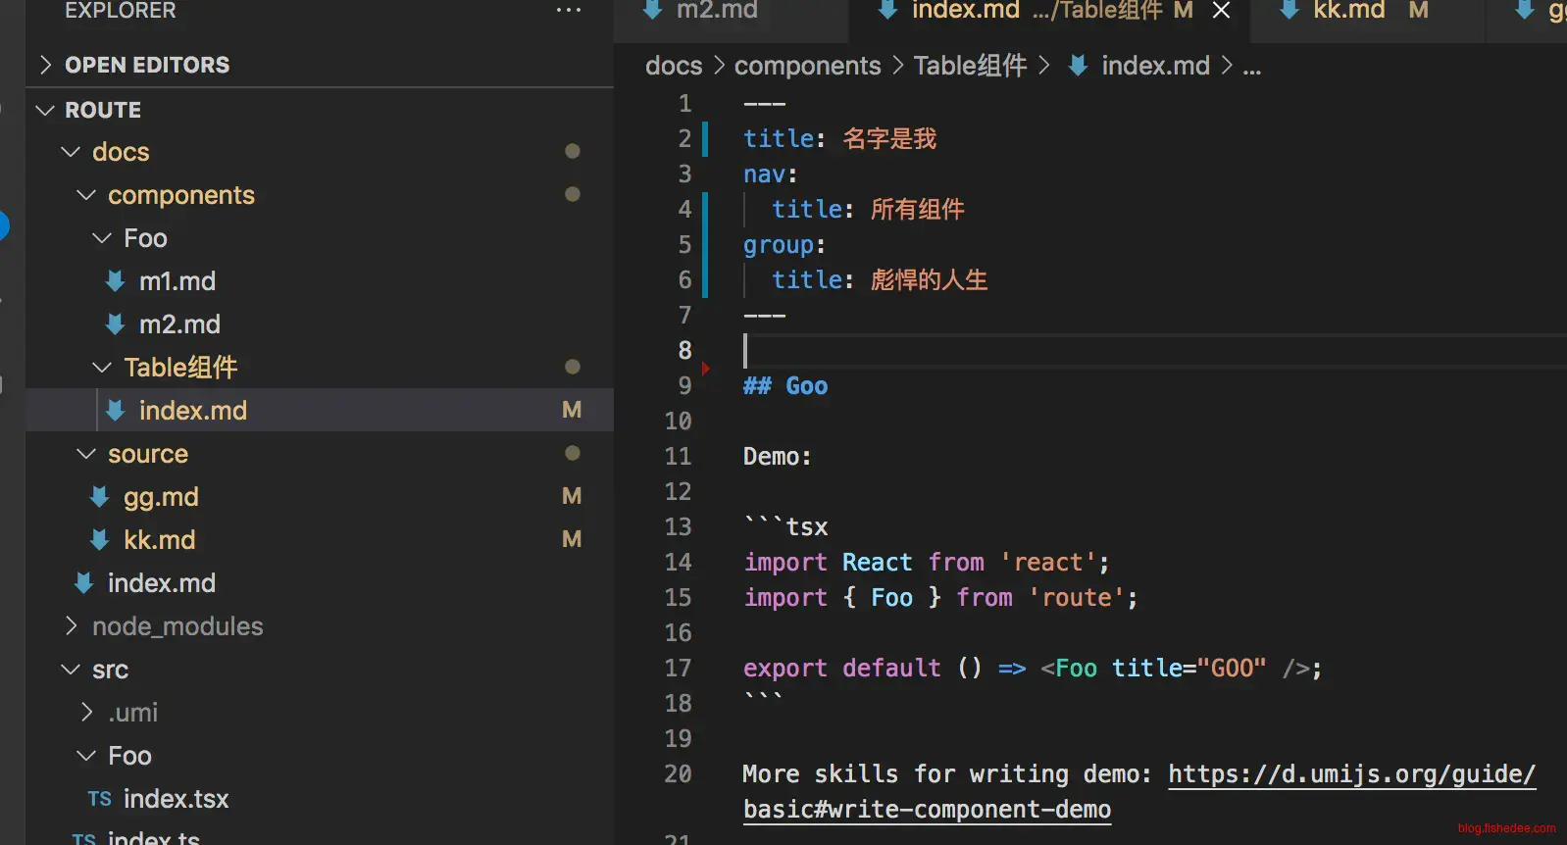1567x845 pixels.
Task: Select kk.md in the file tree
Action: [159, 540]
